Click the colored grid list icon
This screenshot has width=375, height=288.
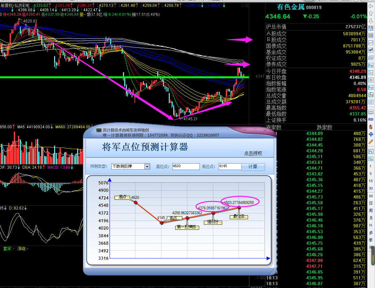click(x=371, y=35)
